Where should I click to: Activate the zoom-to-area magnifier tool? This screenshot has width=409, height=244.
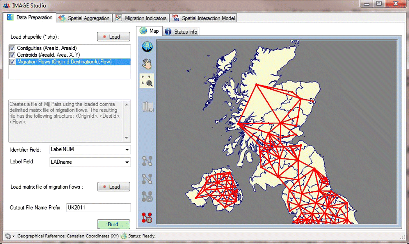[147, 81]
